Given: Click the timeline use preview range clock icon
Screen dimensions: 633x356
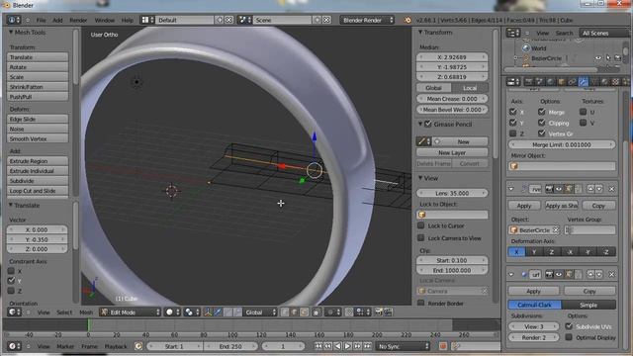Looking at the screenshot, I should 138,346.
